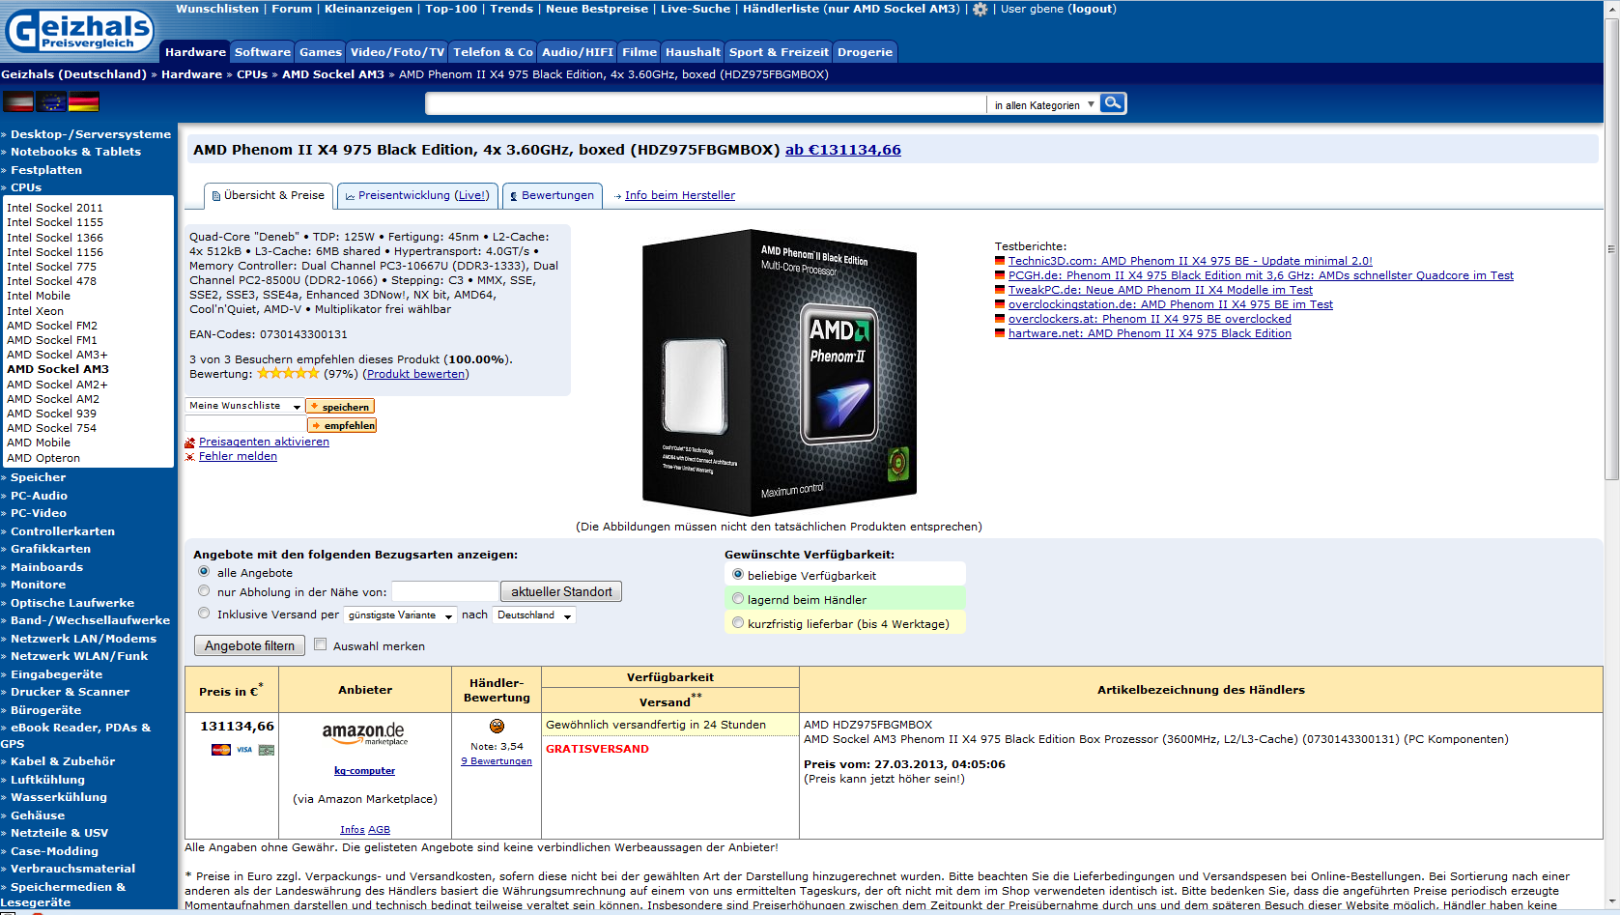
Task: Open 'AMD Sockel AM3+' in sidebar list
Action: (x=57, y=355)
